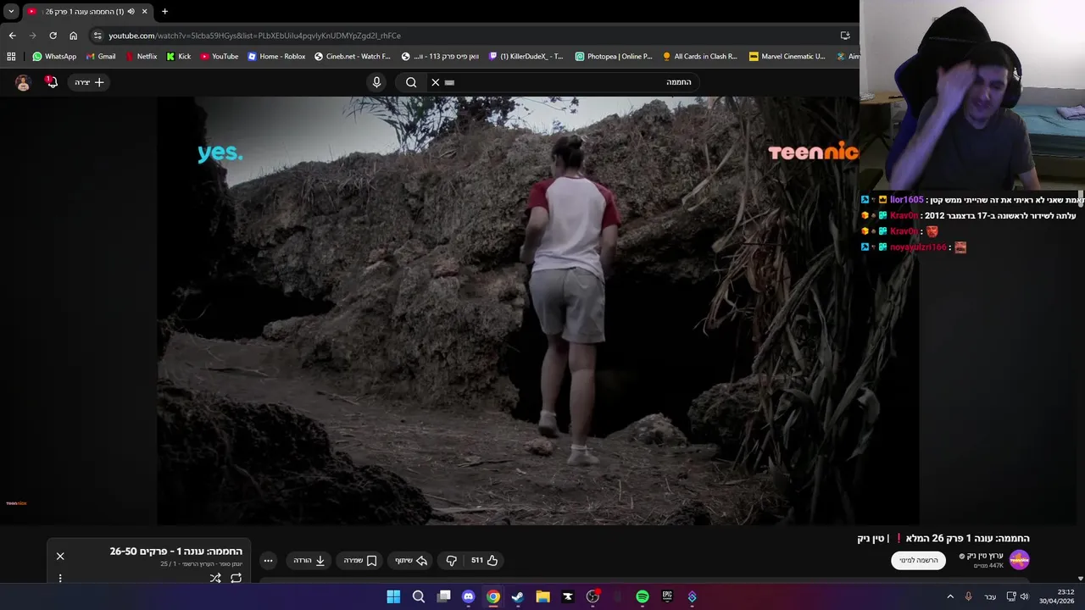Click the Chrome apps grid icon
Image resolution: width=1085 pixels, height=610 pixels.
click(11, 57)
